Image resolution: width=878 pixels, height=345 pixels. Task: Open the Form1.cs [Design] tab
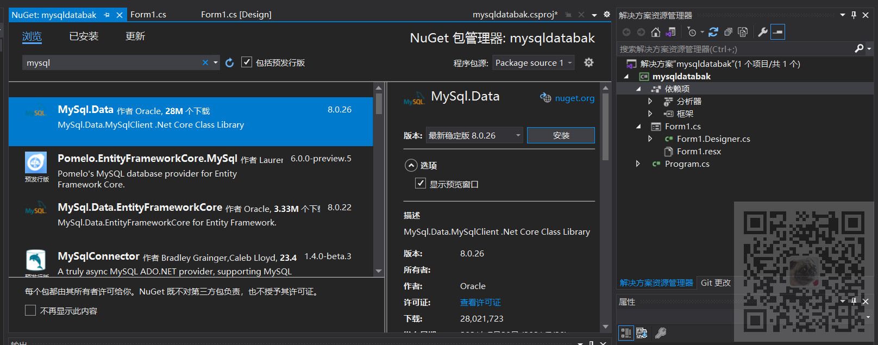click(236, 15)
